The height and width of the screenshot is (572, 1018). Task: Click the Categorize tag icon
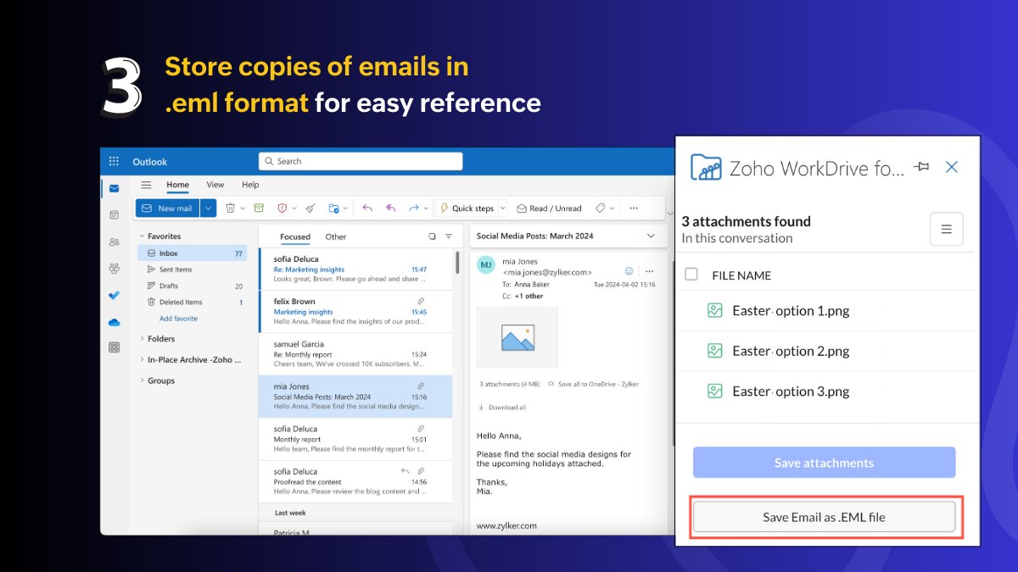tap(600, 208)
